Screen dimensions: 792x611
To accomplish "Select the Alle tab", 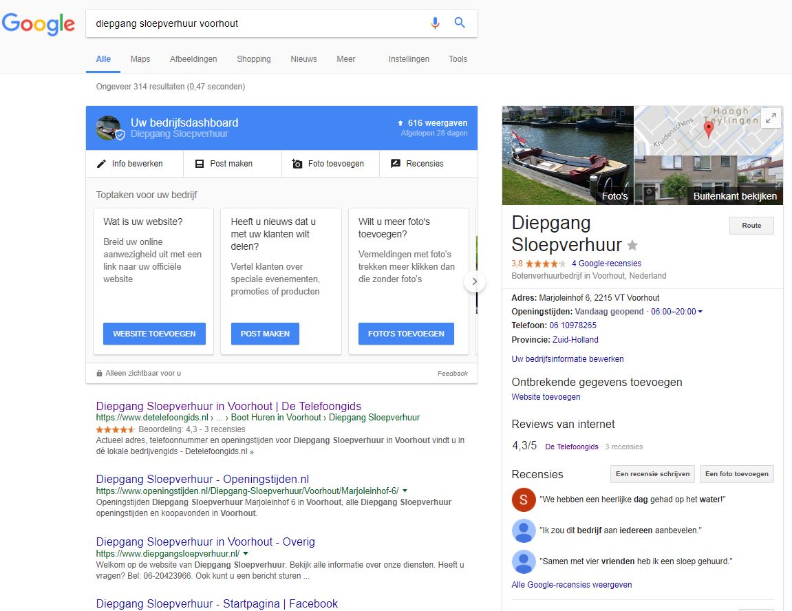I will pos(103,59).
